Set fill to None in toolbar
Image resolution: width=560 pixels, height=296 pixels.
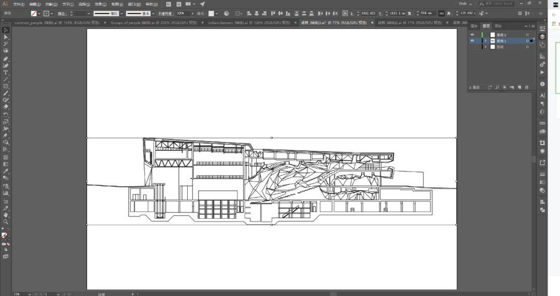click(x=8, y=244)
